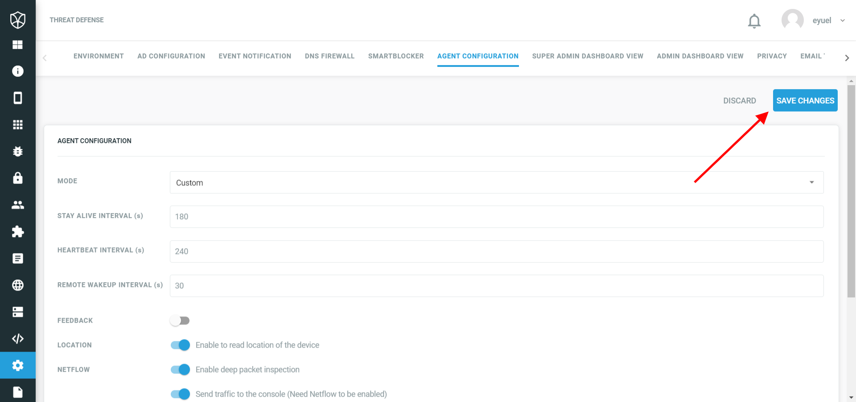This screenshot has width=856, height=402.
Task: Open the server storage icon in sidebar
Action: [18, 312]
